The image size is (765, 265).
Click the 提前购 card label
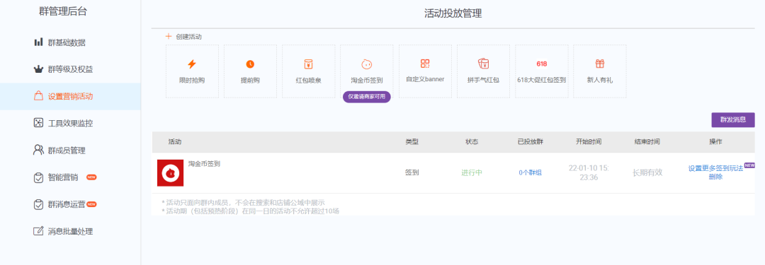[x=250, y=80]
